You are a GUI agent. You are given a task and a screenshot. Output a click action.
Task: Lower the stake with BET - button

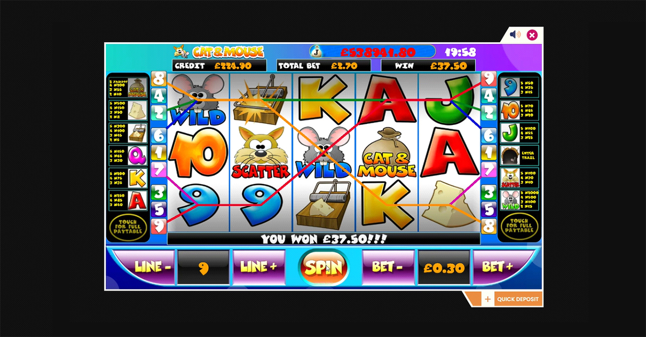click(388, 267)
